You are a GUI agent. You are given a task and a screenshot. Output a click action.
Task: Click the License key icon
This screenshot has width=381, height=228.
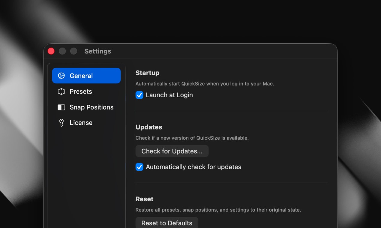(x=61, y=123)
